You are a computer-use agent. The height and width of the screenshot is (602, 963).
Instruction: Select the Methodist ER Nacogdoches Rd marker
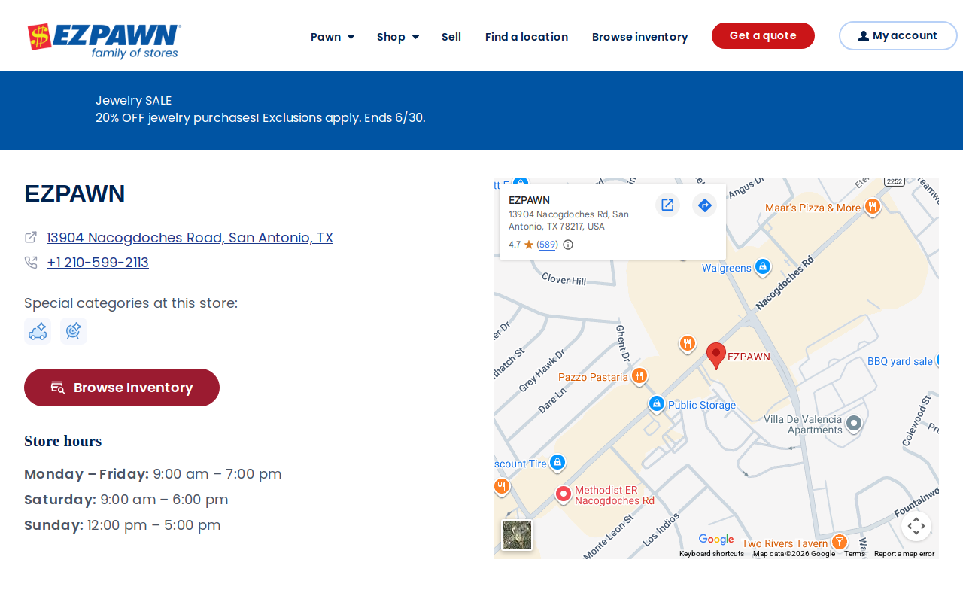coord(564,494)
